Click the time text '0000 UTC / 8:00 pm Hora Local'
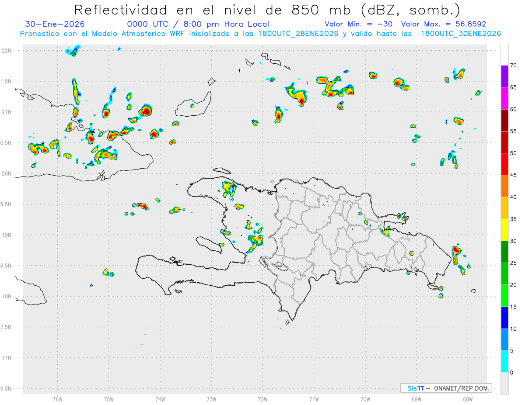Image resolution: width=525 pixels, height=405 pixels. pyautogui.click(x=198, y=24)
